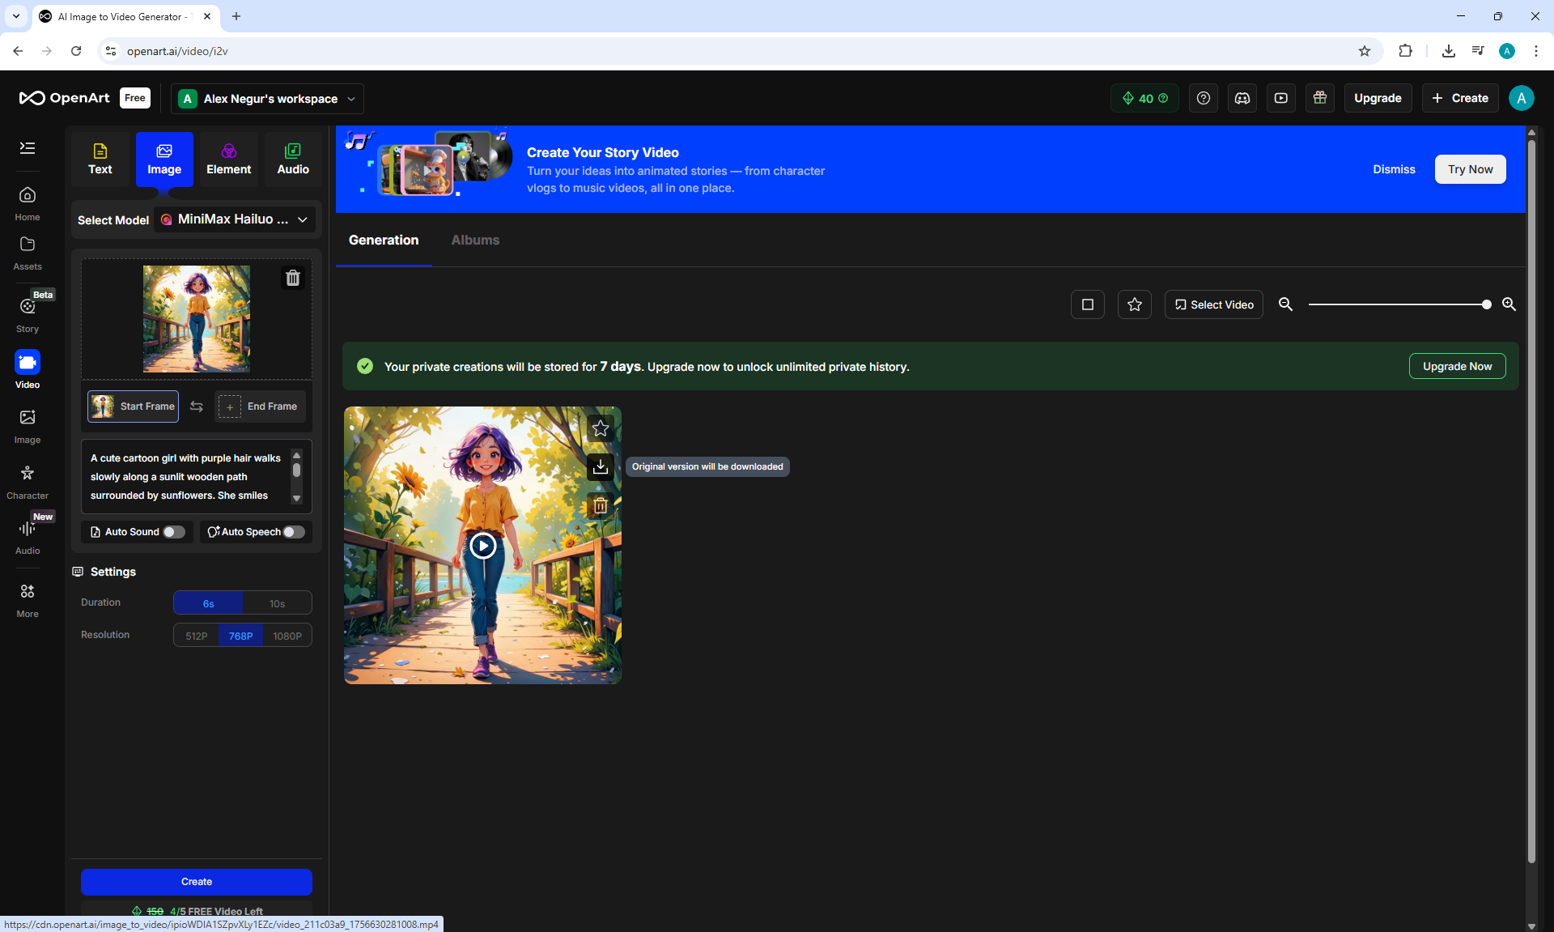The height and width of the screenshot is (932, 1554).
Task: Open MiniMax Hailuo model dropdown
Action: 235,219
